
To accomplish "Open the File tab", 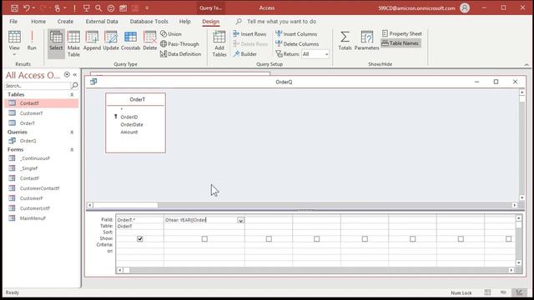I will coord(13,22).
